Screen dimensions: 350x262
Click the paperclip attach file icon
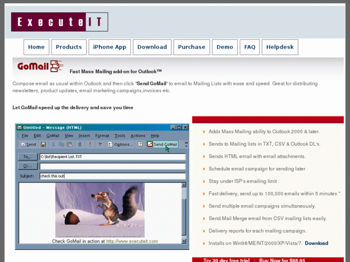point(80,145)
